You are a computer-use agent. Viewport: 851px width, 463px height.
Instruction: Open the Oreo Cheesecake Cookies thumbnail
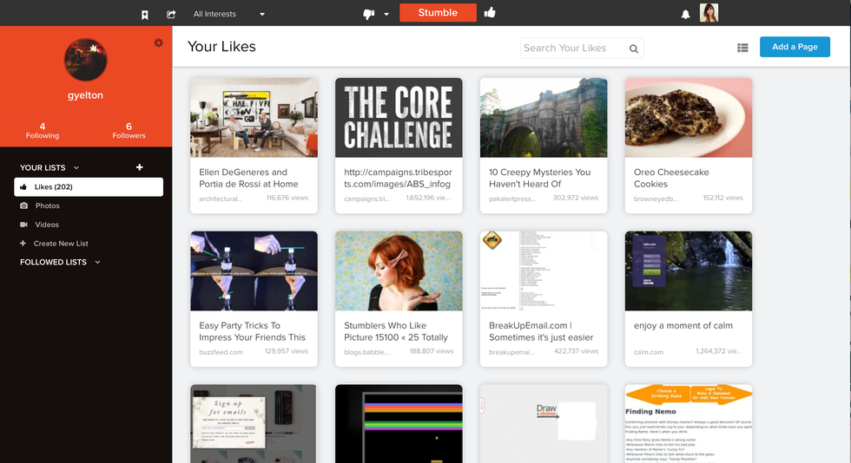tap(688, 117)
